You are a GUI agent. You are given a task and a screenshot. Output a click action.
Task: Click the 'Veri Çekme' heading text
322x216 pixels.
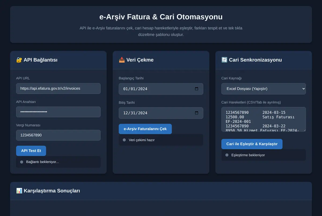[x=140, y=60]
